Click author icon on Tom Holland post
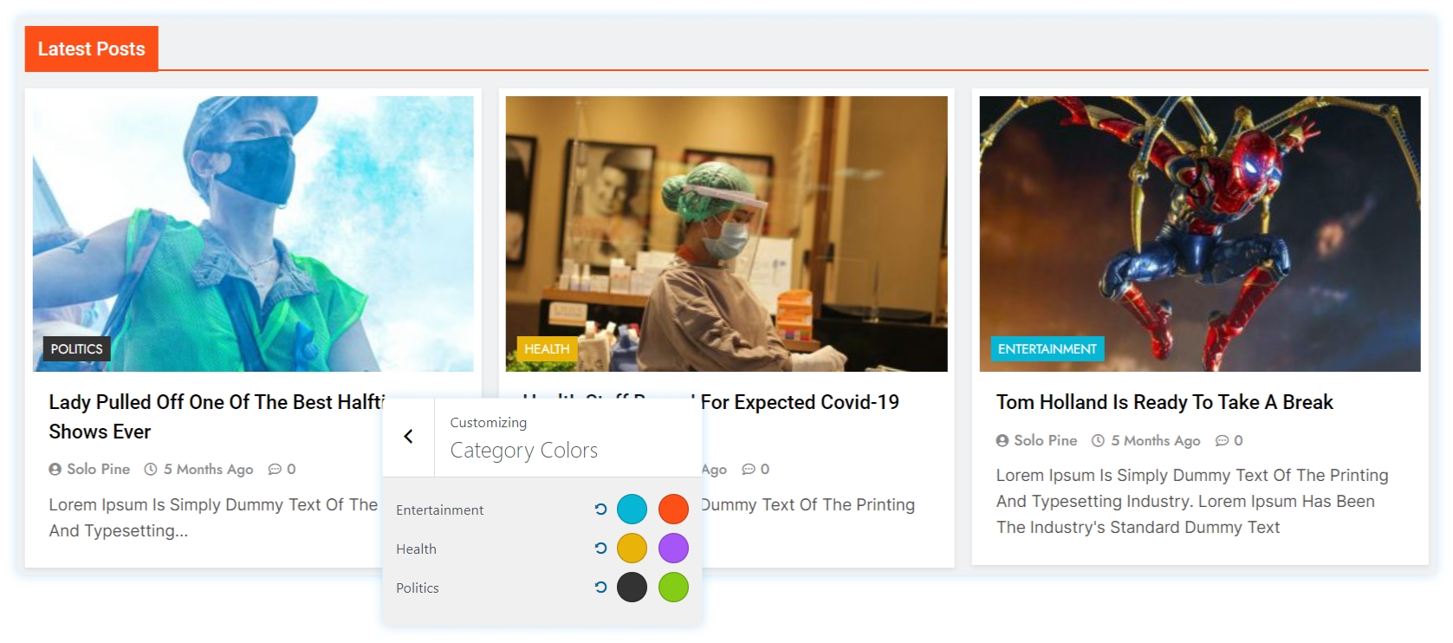Viewport: 1453px width, 643px height. [x=1002, y=440]
